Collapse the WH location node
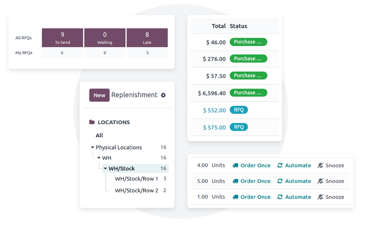This screenshot has width=371, height=225. tap(99, 158)
